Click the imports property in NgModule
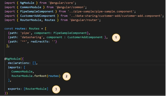This screenshot has width=166, height=96. [14, 67]
